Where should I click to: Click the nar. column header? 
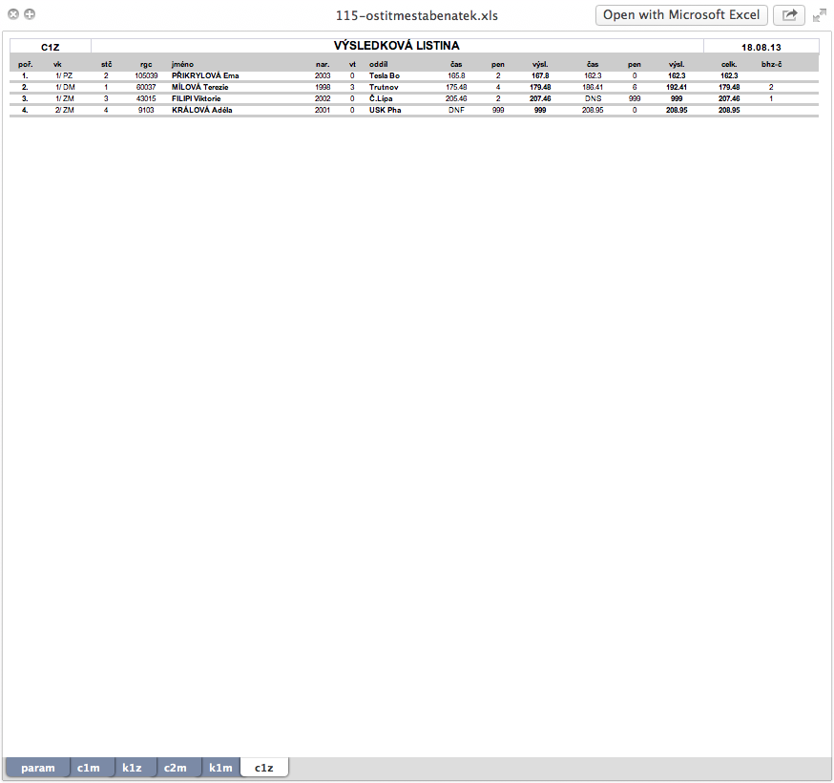click(323, 64)
